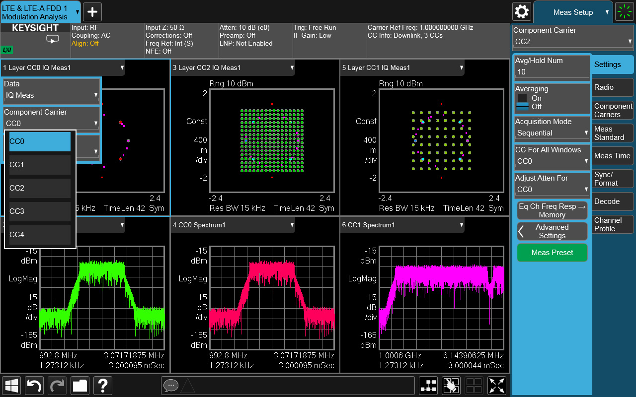Open the gear system settings icon
636x397 pixels.
522,11
